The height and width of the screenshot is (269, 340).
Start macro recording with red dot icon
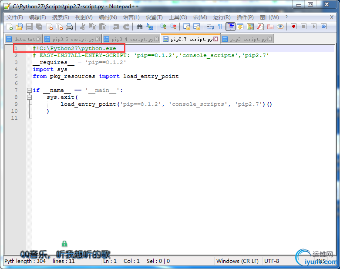click(293, 27)
